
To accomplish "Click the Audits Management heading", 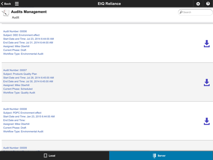I will tap(29, 12).
